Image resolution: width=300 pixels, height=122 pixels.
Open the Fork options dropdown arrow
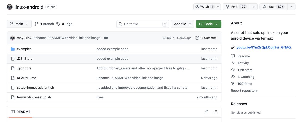(x=254, y=7)
